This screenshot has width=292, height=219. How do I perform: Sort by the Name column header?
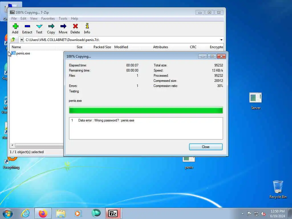pos(16,47)
